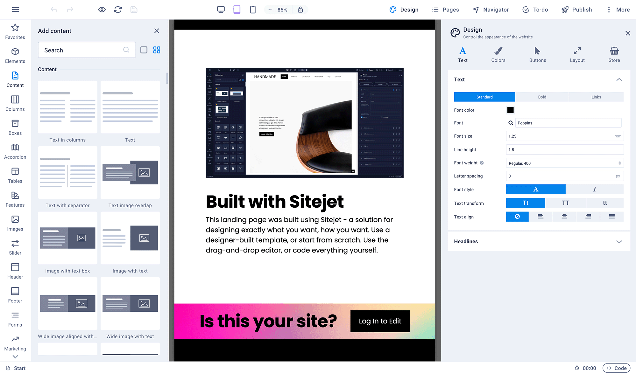Viewport: 636px width, 373px height.
Task: Select the Links text style tab
Action: tap(596, 97)
